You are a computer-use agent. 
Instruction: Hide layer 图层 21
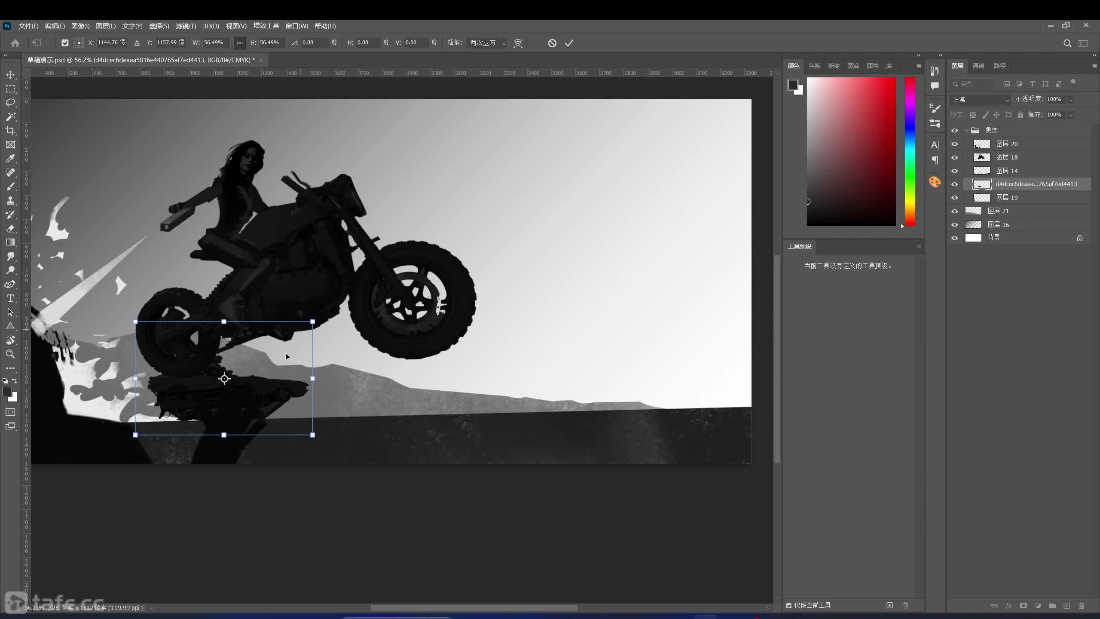coord(954,211)
